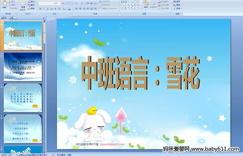Open the Select dropdown in Editing group
Screen dimensions: 243x156
point(178,9)
